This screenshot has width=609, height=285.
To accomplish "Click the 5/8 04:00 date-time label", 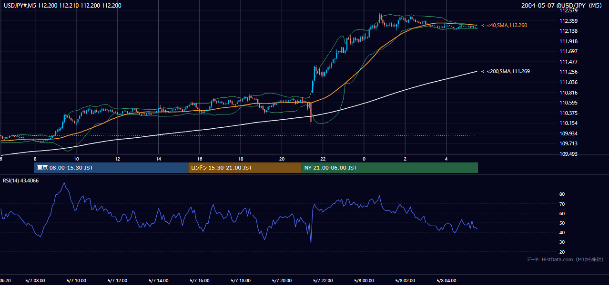I will [446, 281].
